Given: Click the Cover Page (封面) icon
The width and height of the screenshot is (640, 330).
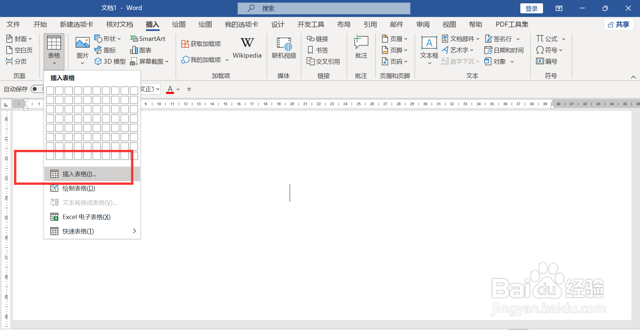Looking at the screenshot, I should (9, 39).
